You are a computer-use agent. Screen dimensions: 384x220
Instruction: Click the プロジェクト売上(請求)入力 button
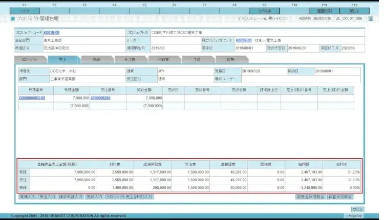(x=128, y=197)
